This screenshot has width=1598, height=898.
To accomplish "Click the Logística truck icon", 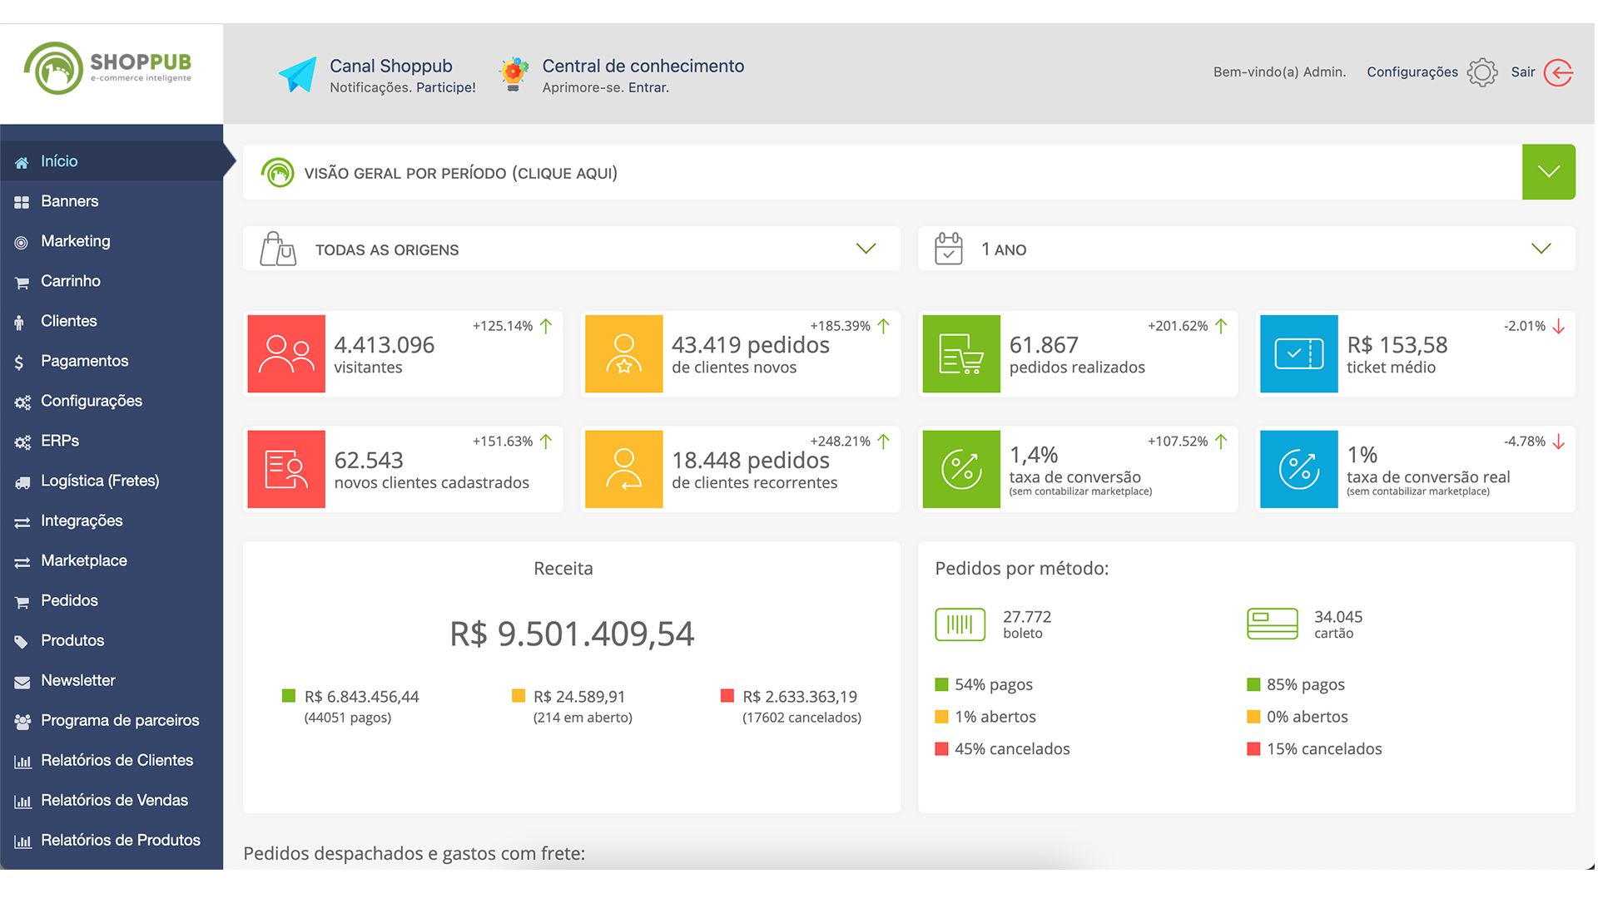I will 22,482.
